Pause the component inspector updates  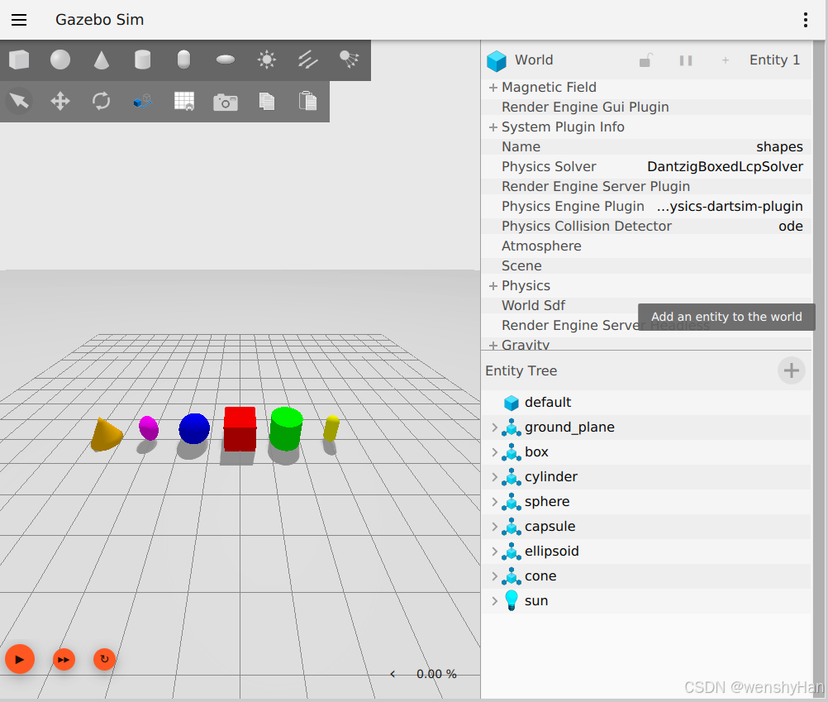pos(686,60)
